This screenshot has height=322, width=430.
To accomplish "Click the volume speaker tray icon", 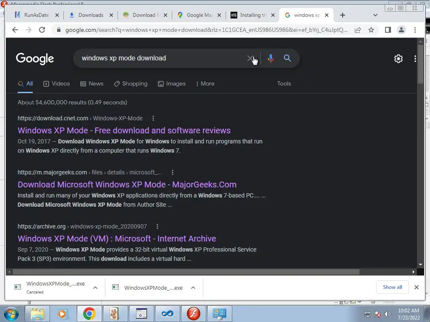I will [x=388, y=314].
